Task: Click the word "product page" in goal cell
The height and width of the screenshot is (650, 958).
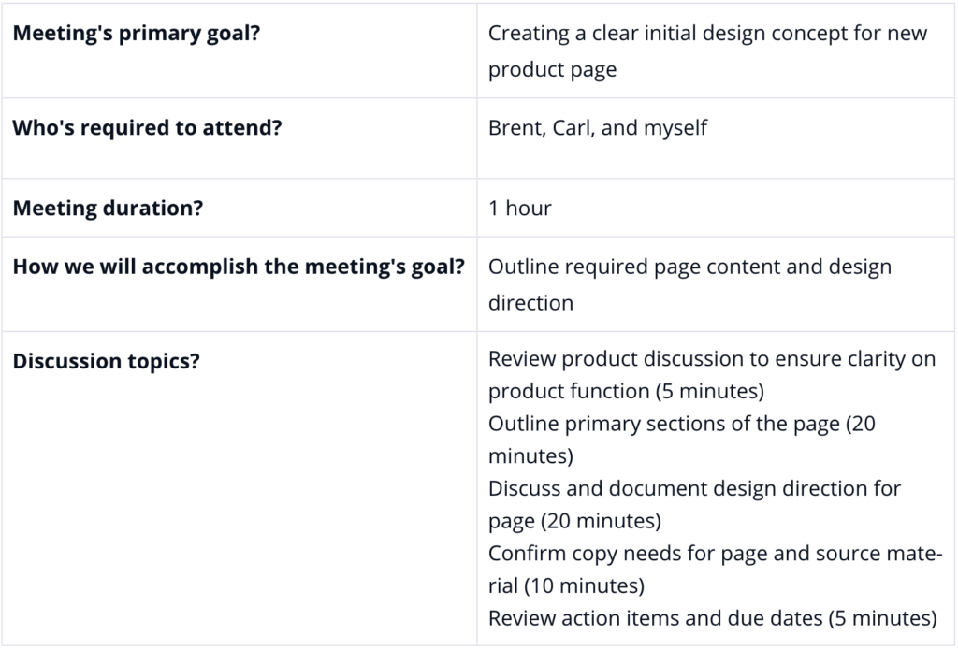Action: (552, 69)
